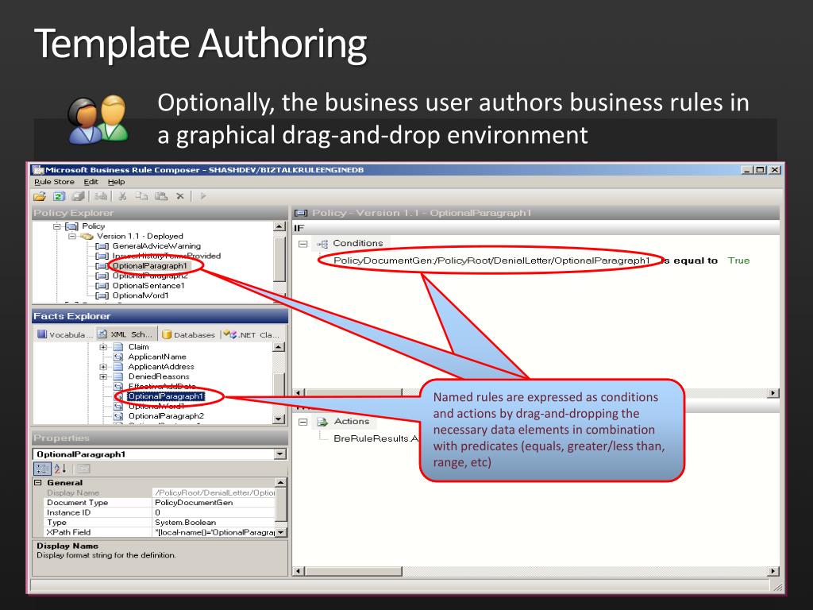The image size is (813, 610).
Task: Click the Document Type value PolicyDocumentGen
Action: [x=214, y=503]
